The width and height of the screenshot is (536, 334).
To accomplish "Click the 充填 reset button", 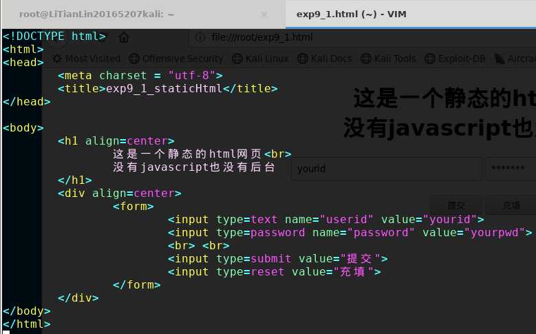I will tap(511, 205).
